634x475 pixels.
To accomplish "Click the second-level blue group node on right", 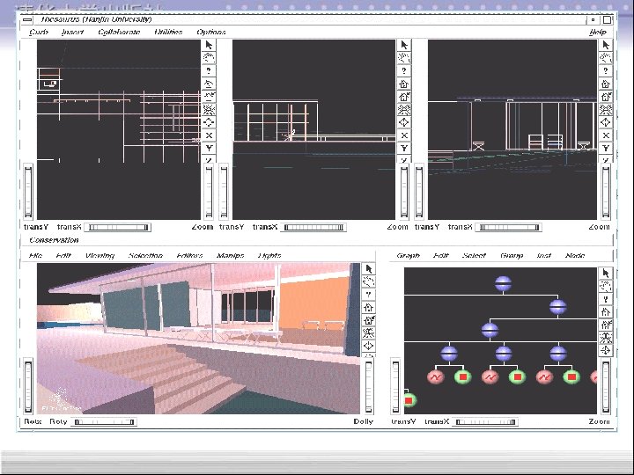I will [x=558, y=307].
